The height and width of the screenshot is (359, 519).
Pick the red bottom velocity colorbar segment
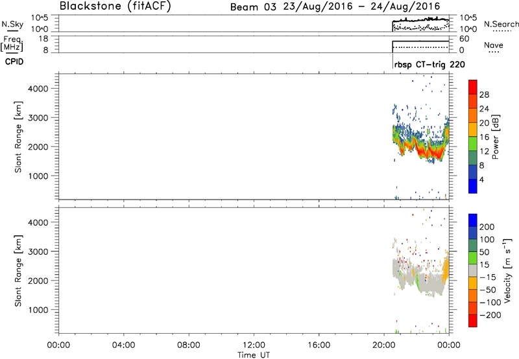[473, 321]
